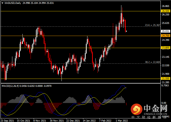The width and height of the screenshot is (171, 122).
Task: Click the dropdown triangle beside XAGUSD,Daily
Action: pyautogui.click(x=3, y=3)
